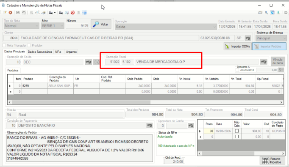Click the Importar Pedidos button
Viewport: 289px width, 167px height.
[269, 47]
